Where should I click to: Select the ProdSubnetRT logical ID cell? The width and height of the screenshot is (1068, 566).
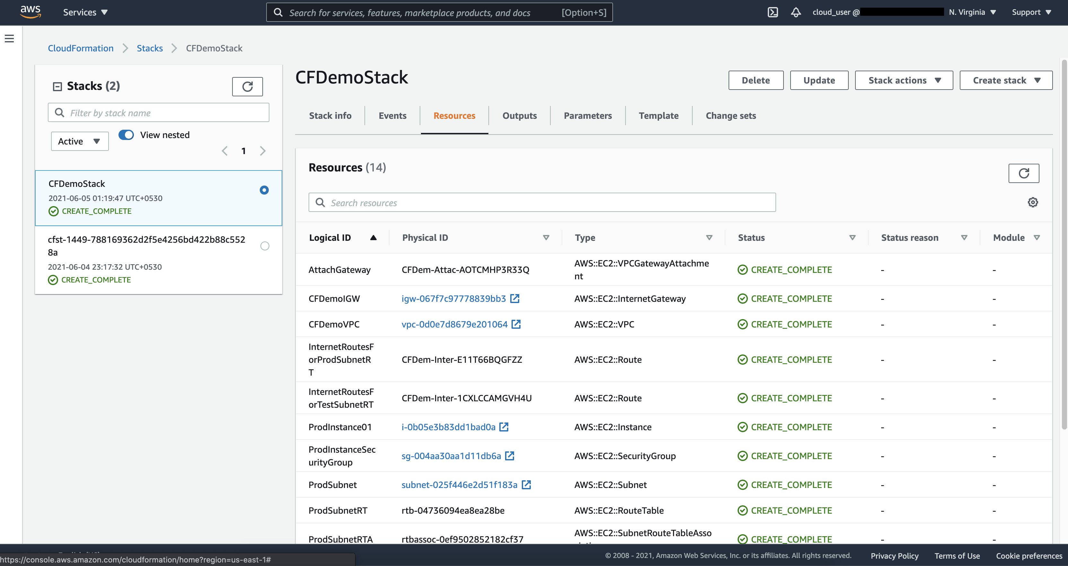click(x=338, y=510)
